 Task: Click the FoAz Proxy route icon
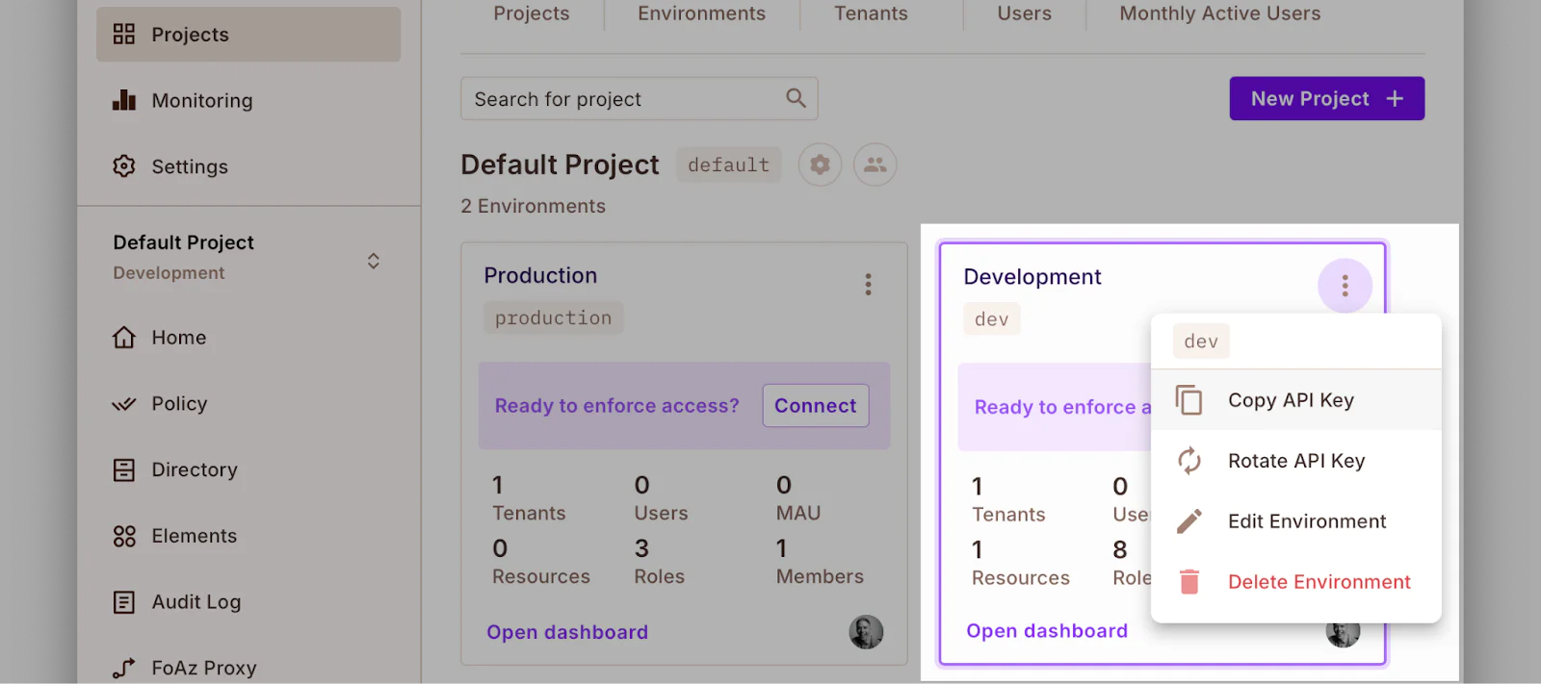124,668
